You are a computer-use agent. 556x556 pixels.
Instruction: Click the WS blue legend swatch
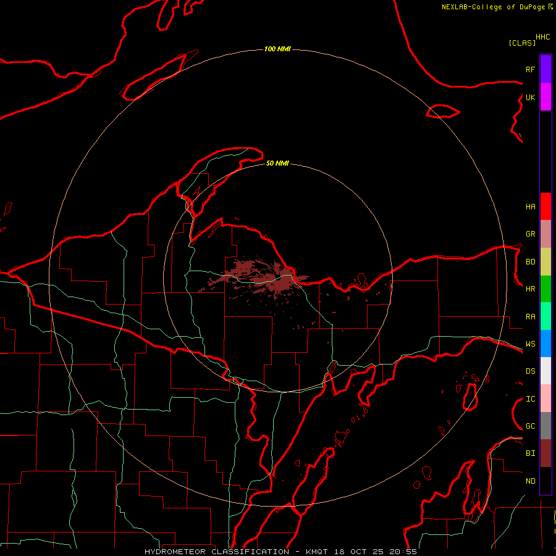(545, 343)
